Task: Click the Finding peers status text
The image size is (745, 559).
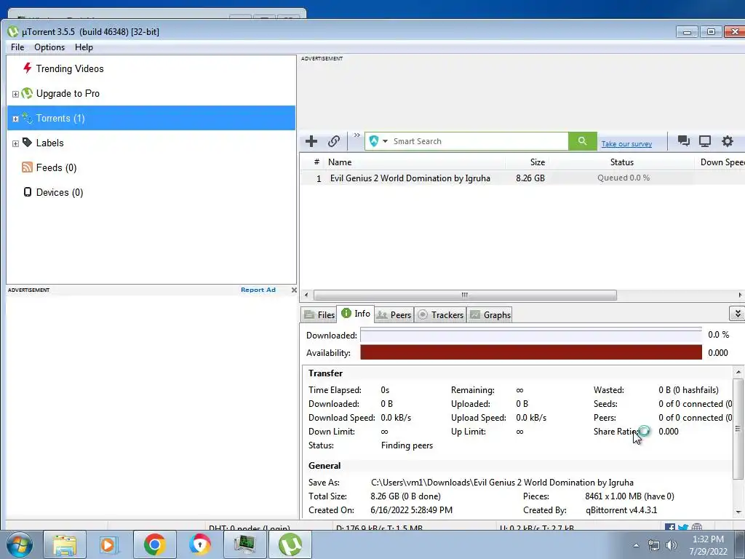Action: click(x=407, y=445)
